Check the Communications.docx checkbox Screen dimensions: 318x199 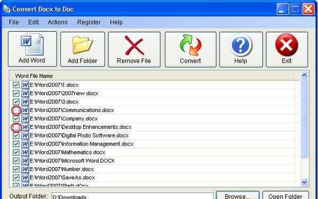(16, 110)
